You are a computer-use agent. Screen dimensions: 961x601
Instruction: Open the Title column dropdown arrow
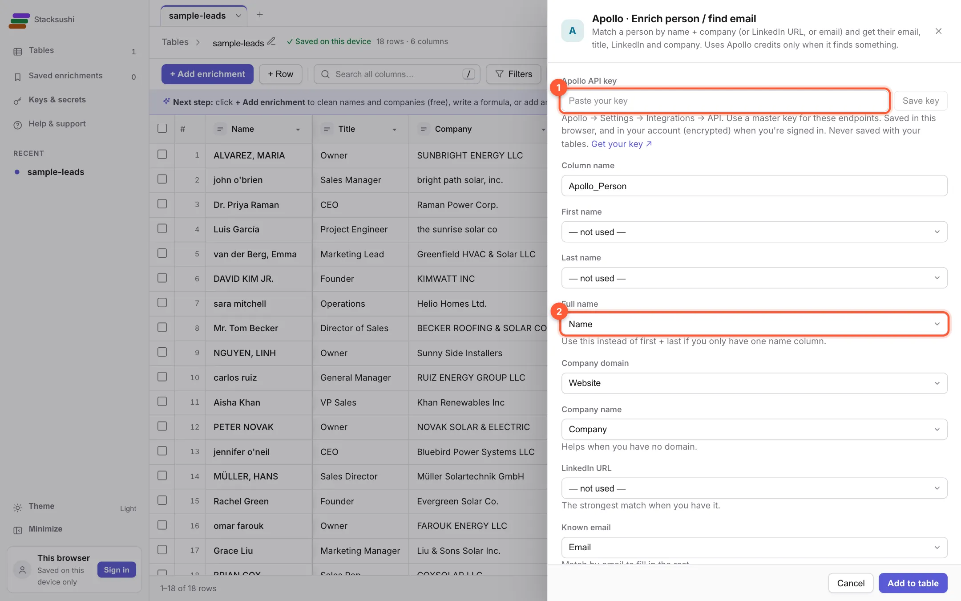pyautogui.click(x=394, y=130)
